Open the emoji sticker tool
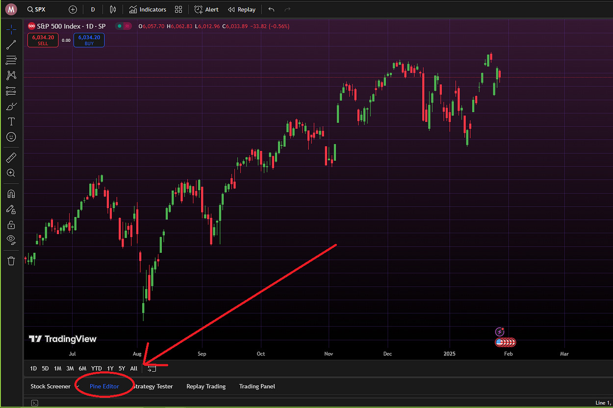The height and width of the screenshot is (408, 613). 11,137
